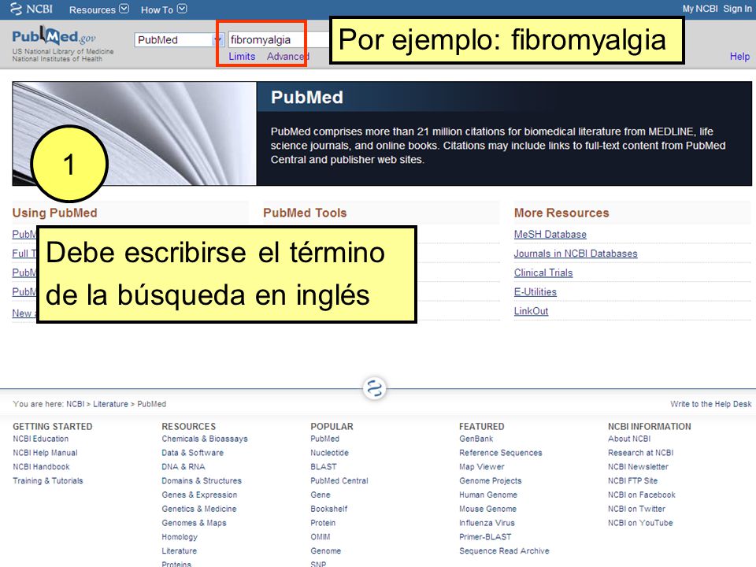Click the Sign In link
756x567 pixels.
pos(737,9)
